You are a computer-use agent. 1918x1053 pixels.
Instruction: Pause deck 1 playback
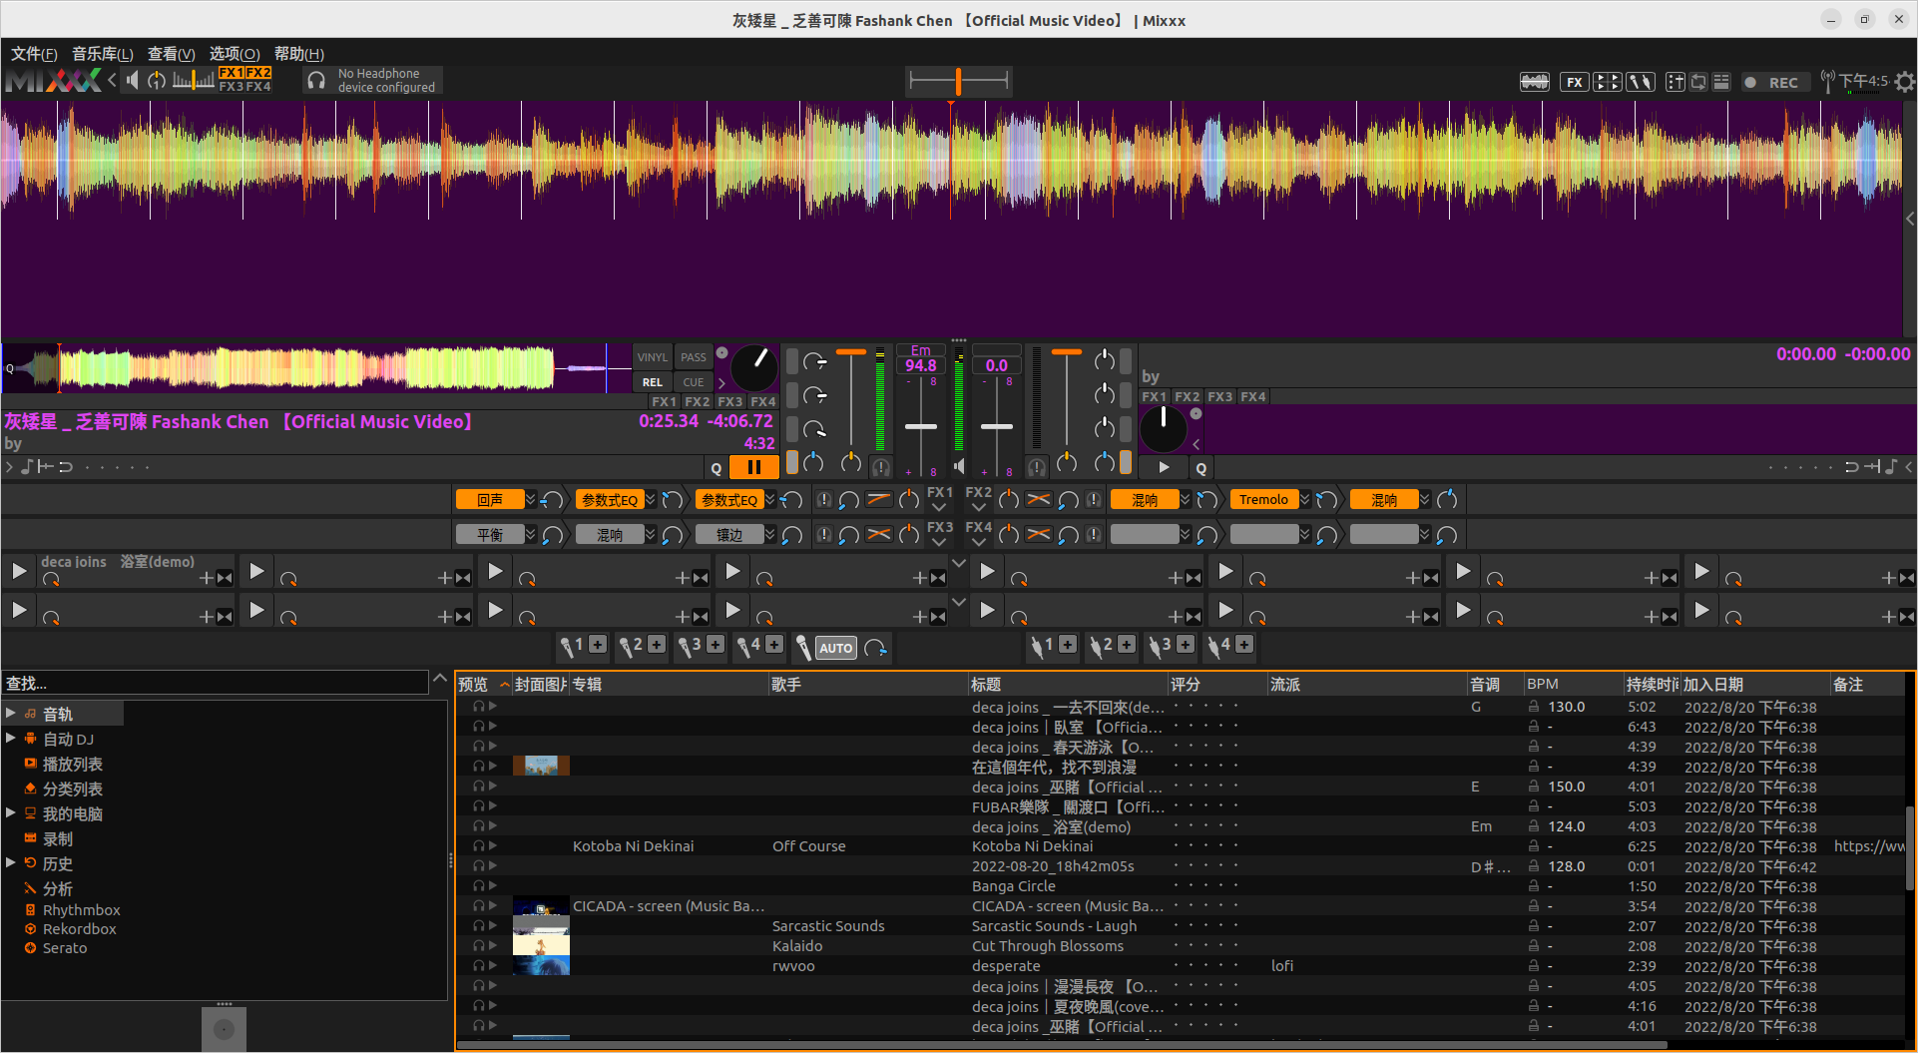[753, 467]
